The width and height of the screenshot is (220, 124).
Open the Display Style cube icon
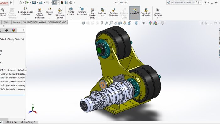tap(136, 23)
